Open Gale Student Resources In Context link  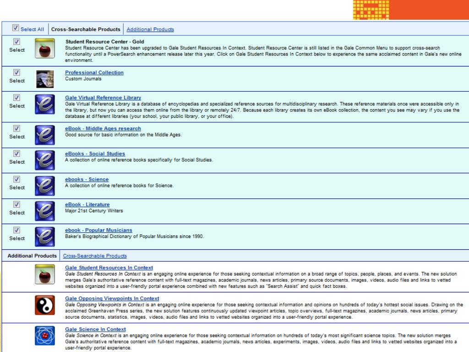click(109, 268)
